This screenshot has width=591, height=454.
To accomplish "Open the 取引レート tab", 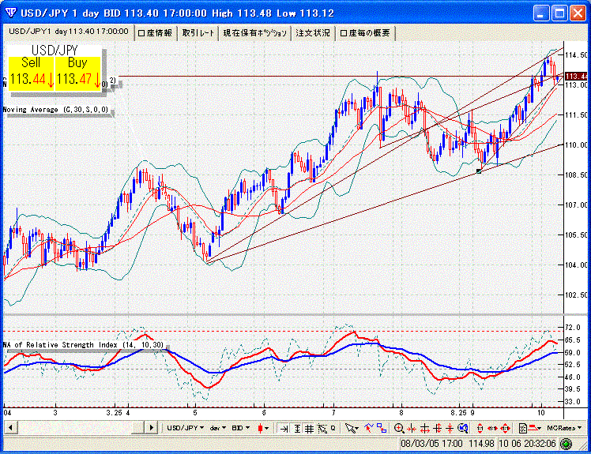I will click(x=198, y=32).
